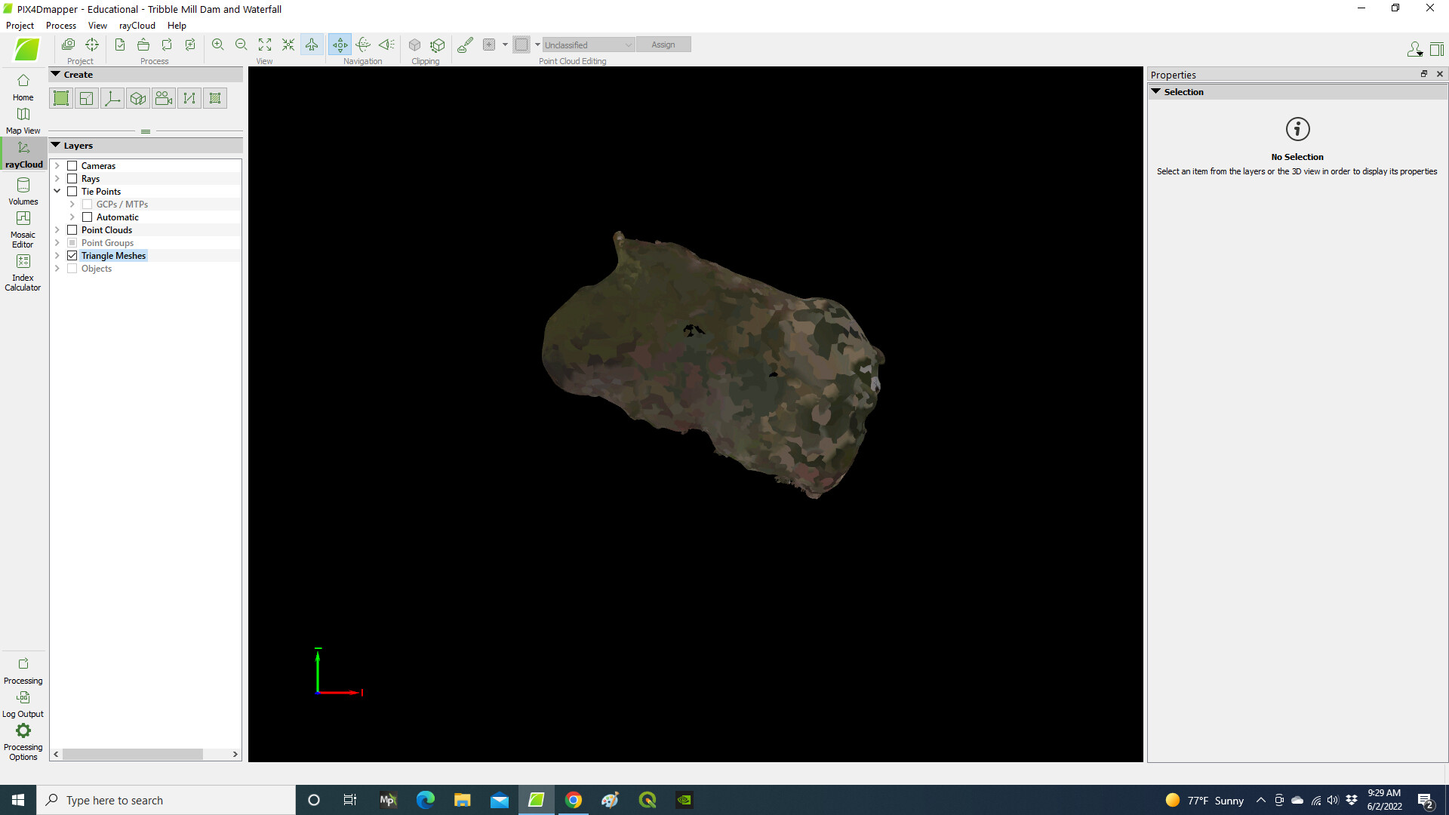Open the Process menu
1449x815 pixels.
coord(61,25)
